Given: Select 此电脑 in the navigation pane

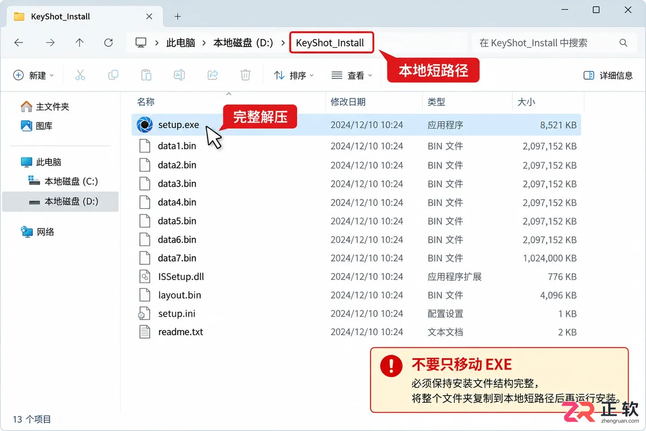Looking at the screenshot, I should coord(41,162).
